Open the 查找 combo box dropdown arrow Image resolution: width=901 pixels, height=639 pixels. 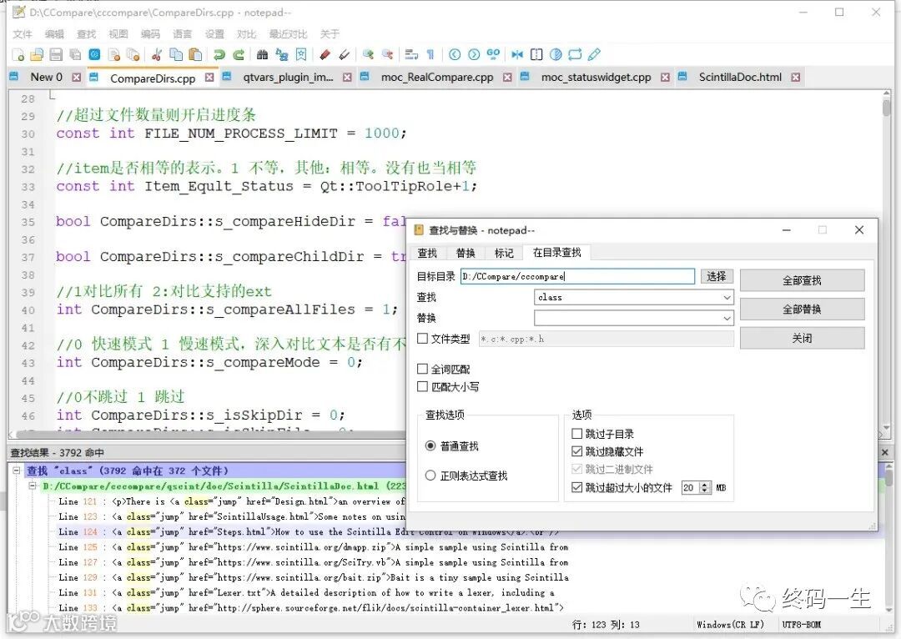coord(727,297)
